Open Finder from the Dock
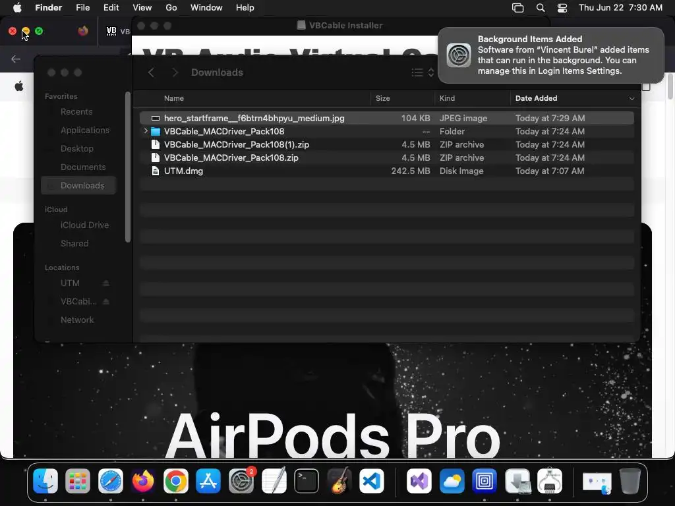675x506 pixels. (45, 480)
